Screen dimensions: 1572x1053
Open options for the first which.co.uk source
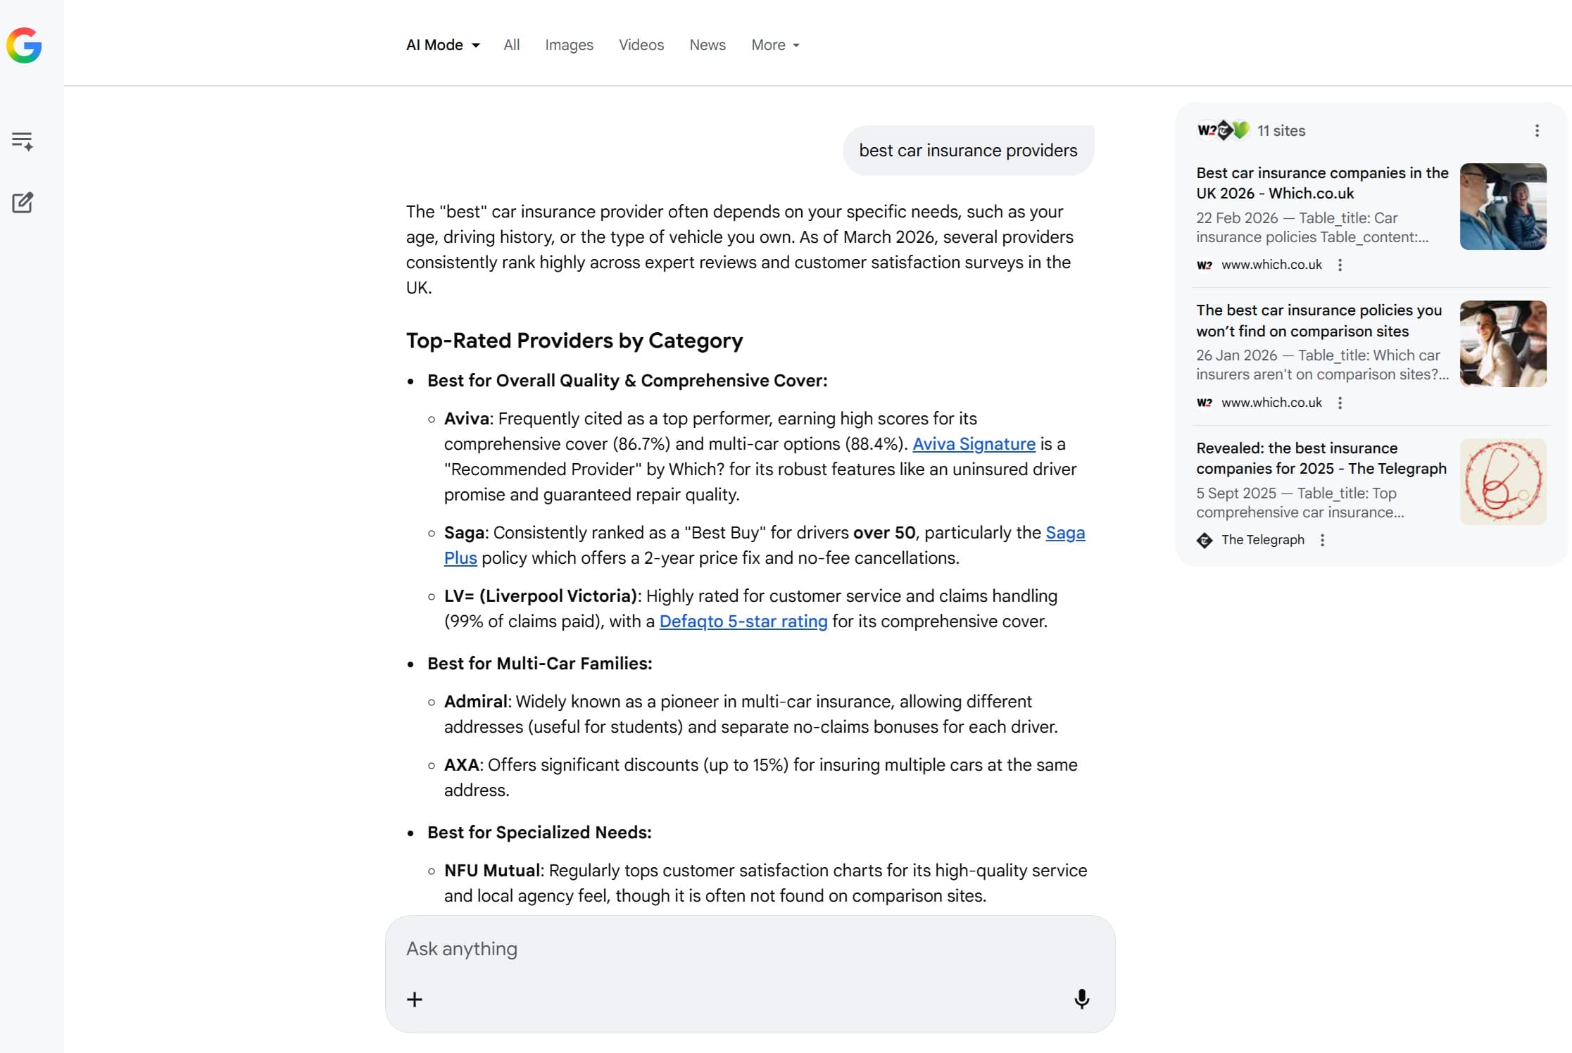[x=1340, y=265]
